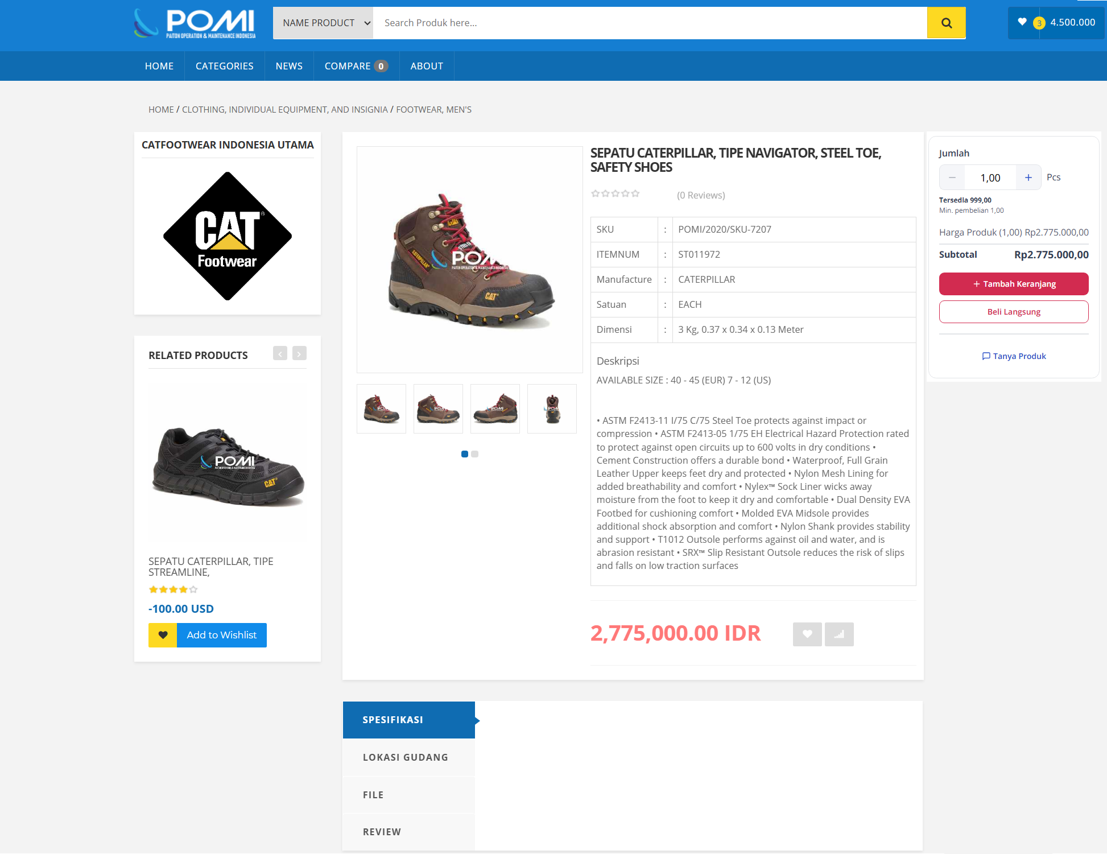Select the first carousel page dot

click(465, 454)
